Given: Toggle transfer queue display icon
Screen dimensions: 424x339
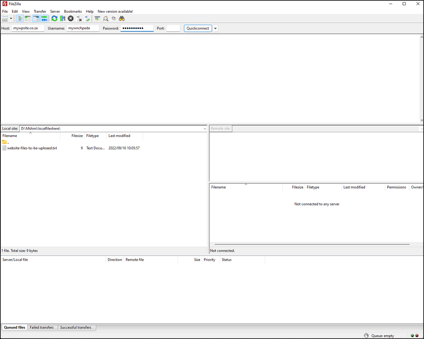Looking at the screenshot, I should [44, 19].
